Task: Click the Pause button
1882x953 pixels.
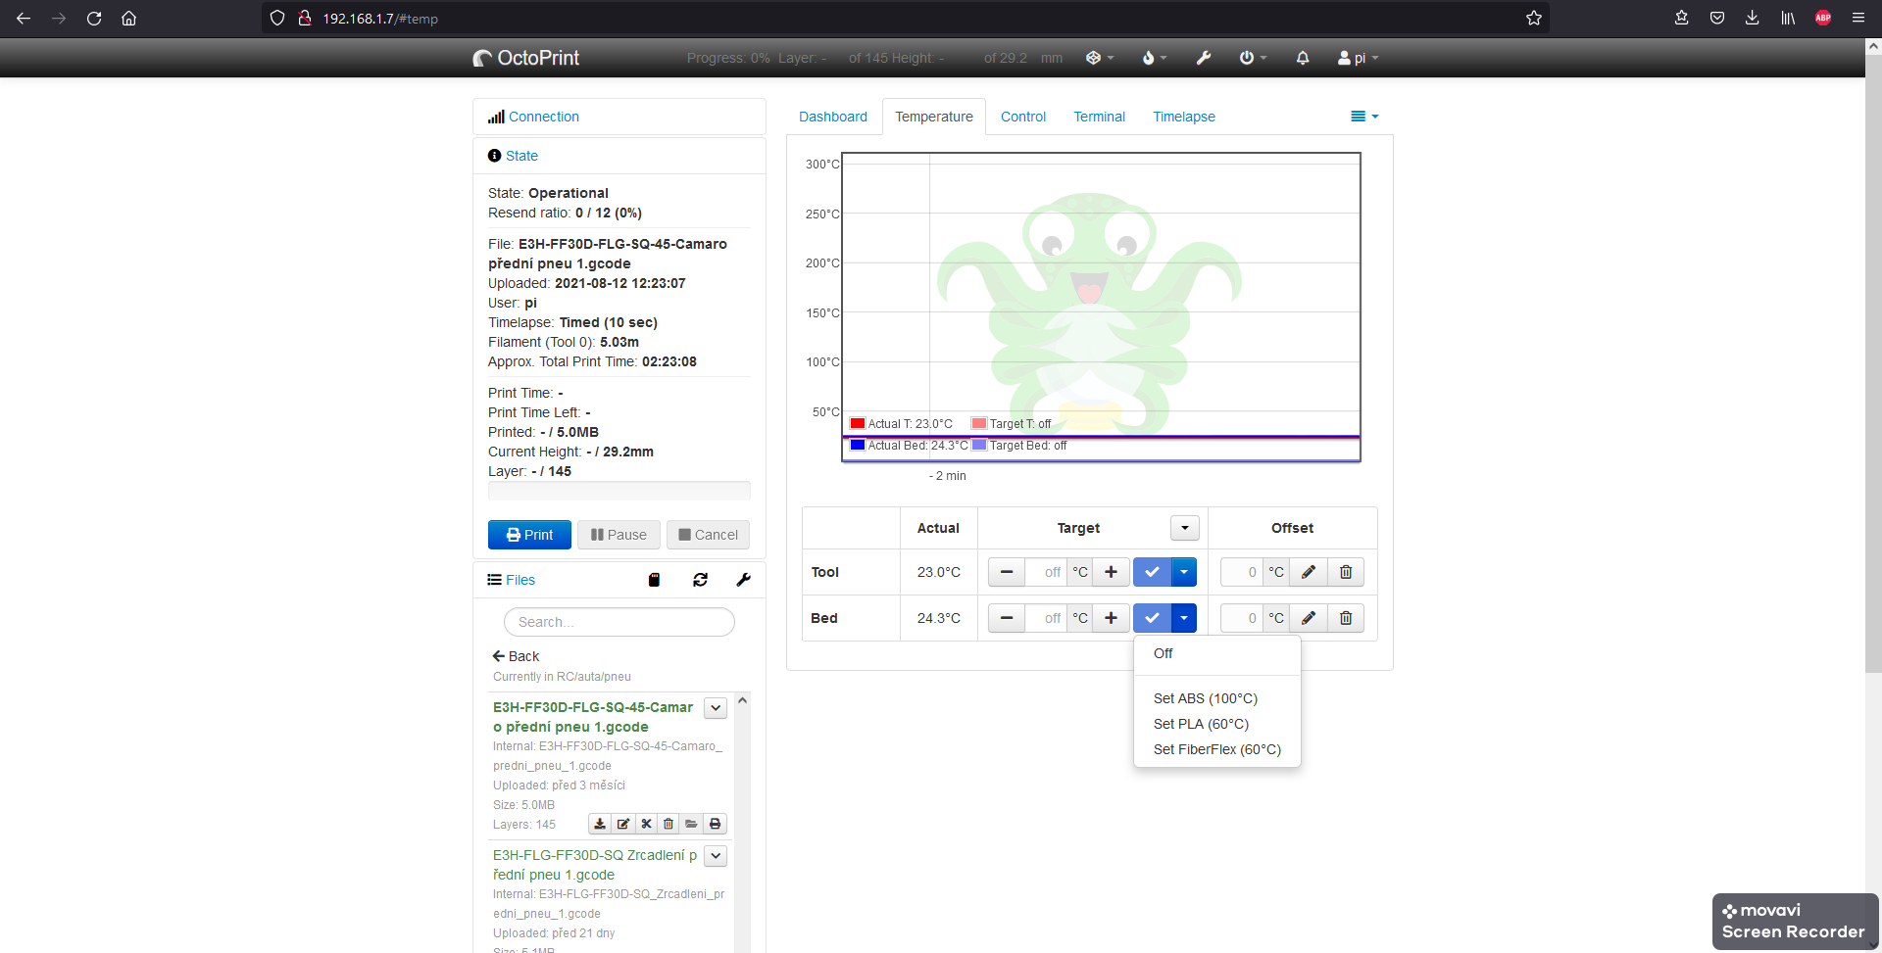Action: pyautogui.click(x=619, y=535)
